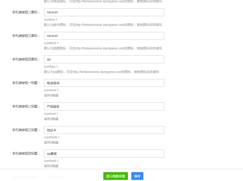The width and height of the screenshot is (243, 181).
Task: Click the icontwo-1 hint text
Action: pyautogui.click(x=51, y=20)
